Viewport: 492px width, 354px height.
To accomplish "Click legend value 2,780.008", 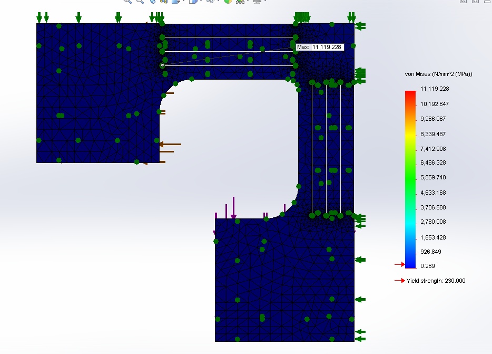I will tap(433, 222).
